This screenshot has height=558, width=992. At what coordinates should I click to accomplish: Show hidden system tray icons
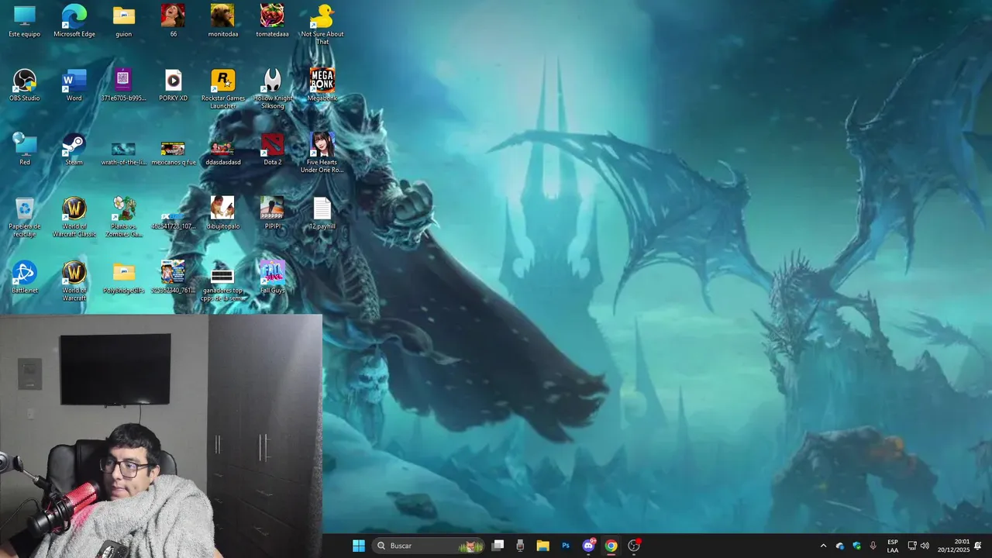point(823,546)
